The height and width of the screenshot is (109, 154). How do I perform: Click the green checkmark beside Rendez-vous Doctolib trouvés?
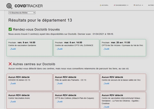pyautogui.click(x=10, y=29)
